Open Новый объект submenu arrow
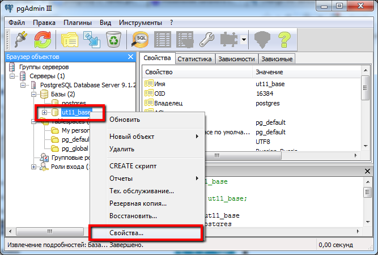This screenshot has width=378, height=255. tap(197, 137)
